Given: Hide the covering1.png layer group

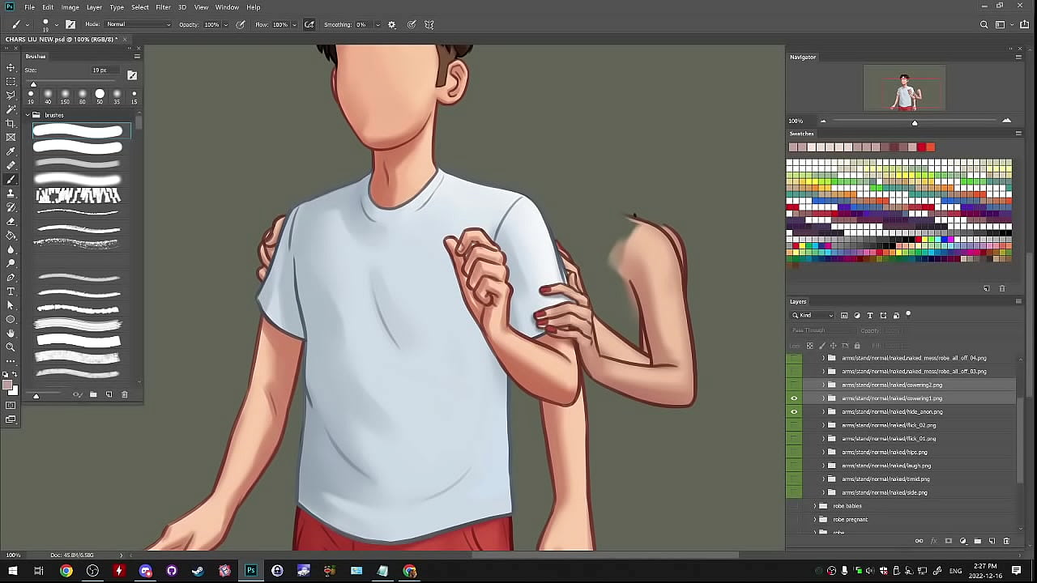Looking at the screenshot, I should [794, 398].
